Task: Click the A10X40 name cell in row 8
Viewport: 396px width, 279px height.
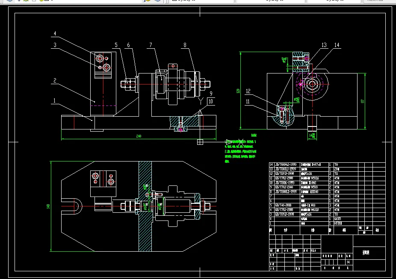Action: pyautogui.click(x=314, y=192)
